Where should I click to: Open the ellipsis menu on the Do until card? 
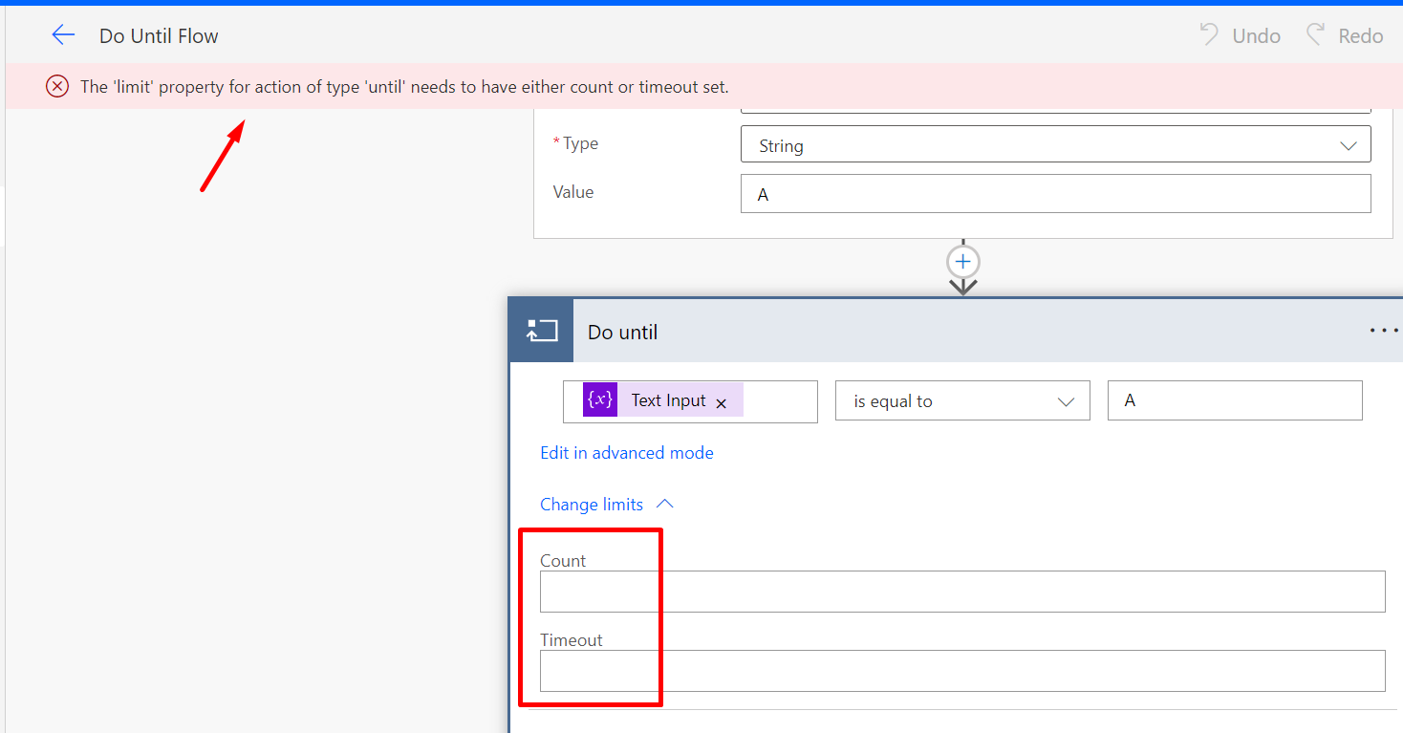pos(1383,330)
